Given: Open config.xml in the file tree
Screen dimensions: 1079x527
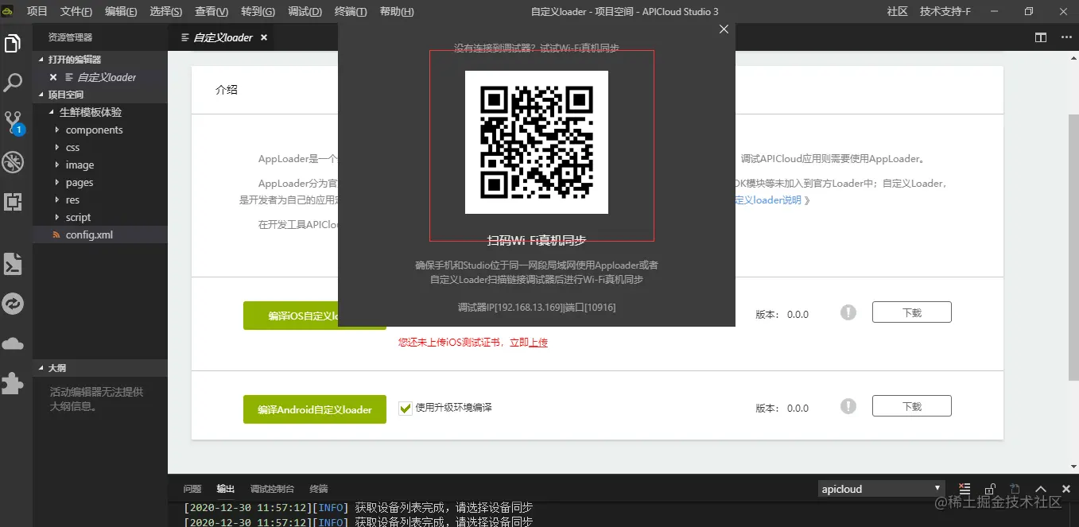Looking at the screenshot, I should click(100, 234).
